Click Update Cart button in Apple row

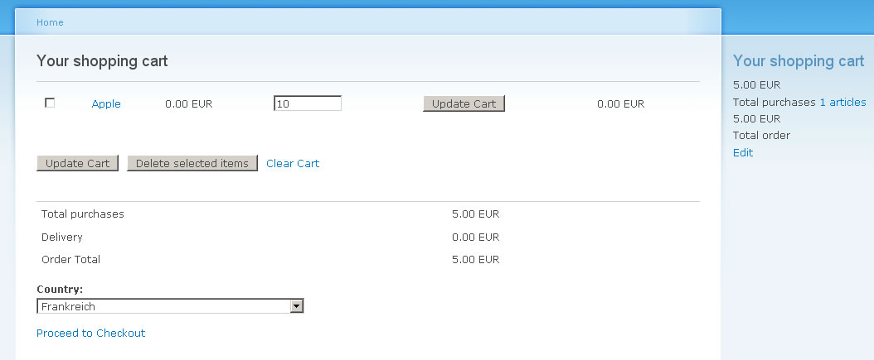click(x=464, y=103)
